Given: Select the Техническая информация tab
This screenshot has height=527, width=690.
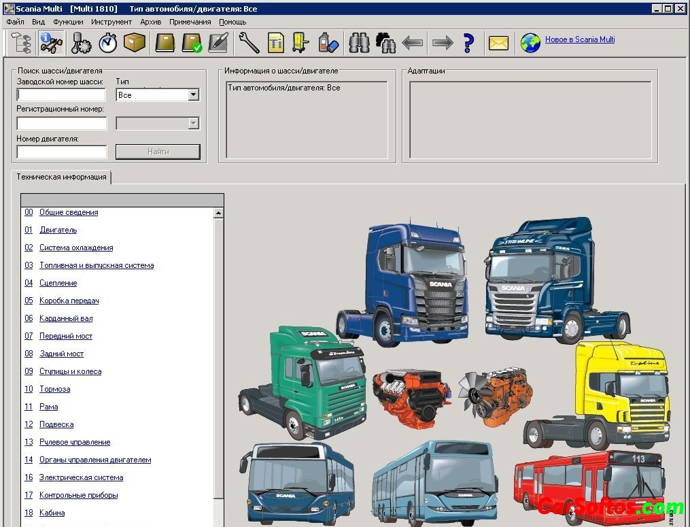Looking at the screenshot, I should point(61,177).
